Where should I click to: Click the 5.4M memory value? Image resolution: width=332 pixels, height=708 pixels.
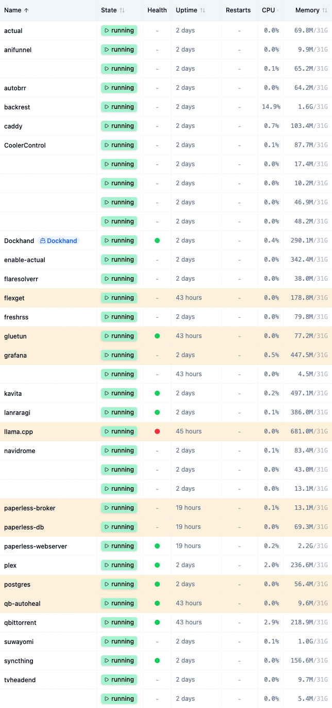click(306, 699)
